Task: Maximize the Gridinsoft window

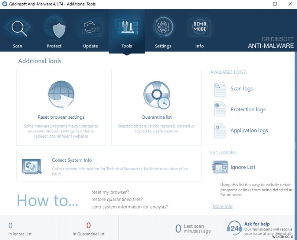Action: coord(275,4)
